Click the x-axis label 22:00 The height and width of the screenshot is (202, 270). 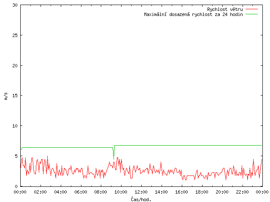click(242, 192)
